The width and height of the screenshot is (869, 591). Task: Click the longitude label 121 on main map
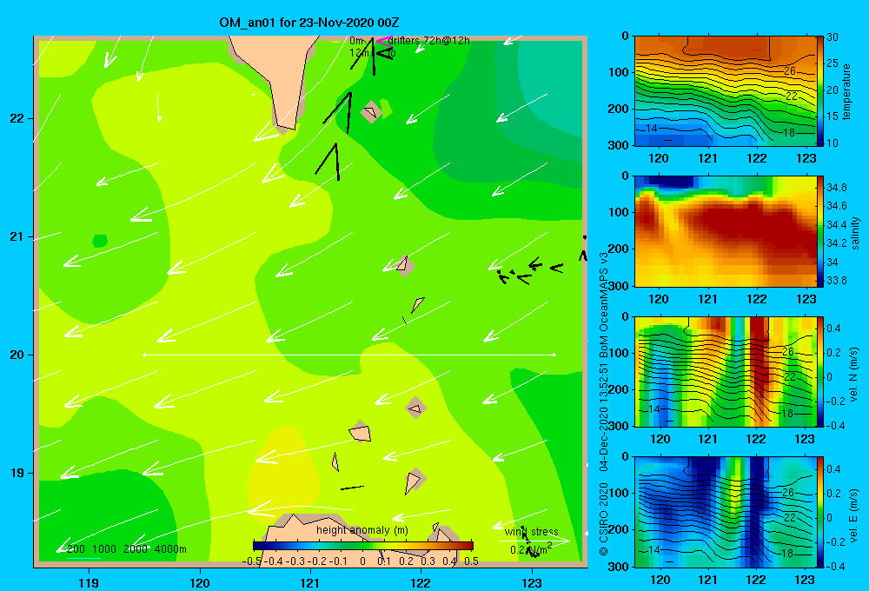pos(310,582)
